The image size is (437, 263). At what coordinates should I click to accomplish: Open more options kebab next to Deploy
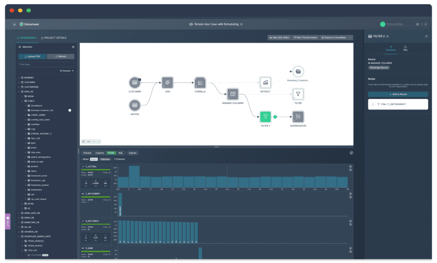(350, 38)
